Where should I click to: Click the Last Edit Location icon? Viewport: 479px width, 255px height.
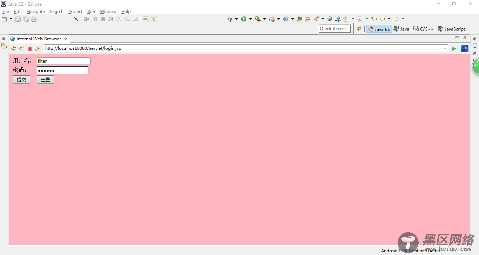coord(374,19)
